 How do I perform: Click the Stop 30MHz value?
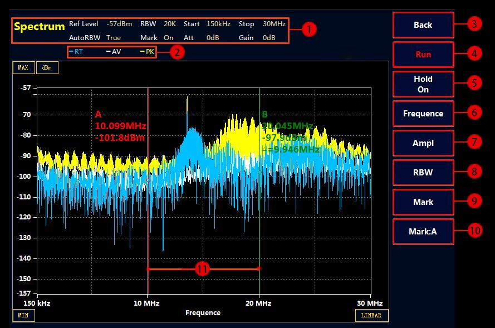[x=274, y=24]
